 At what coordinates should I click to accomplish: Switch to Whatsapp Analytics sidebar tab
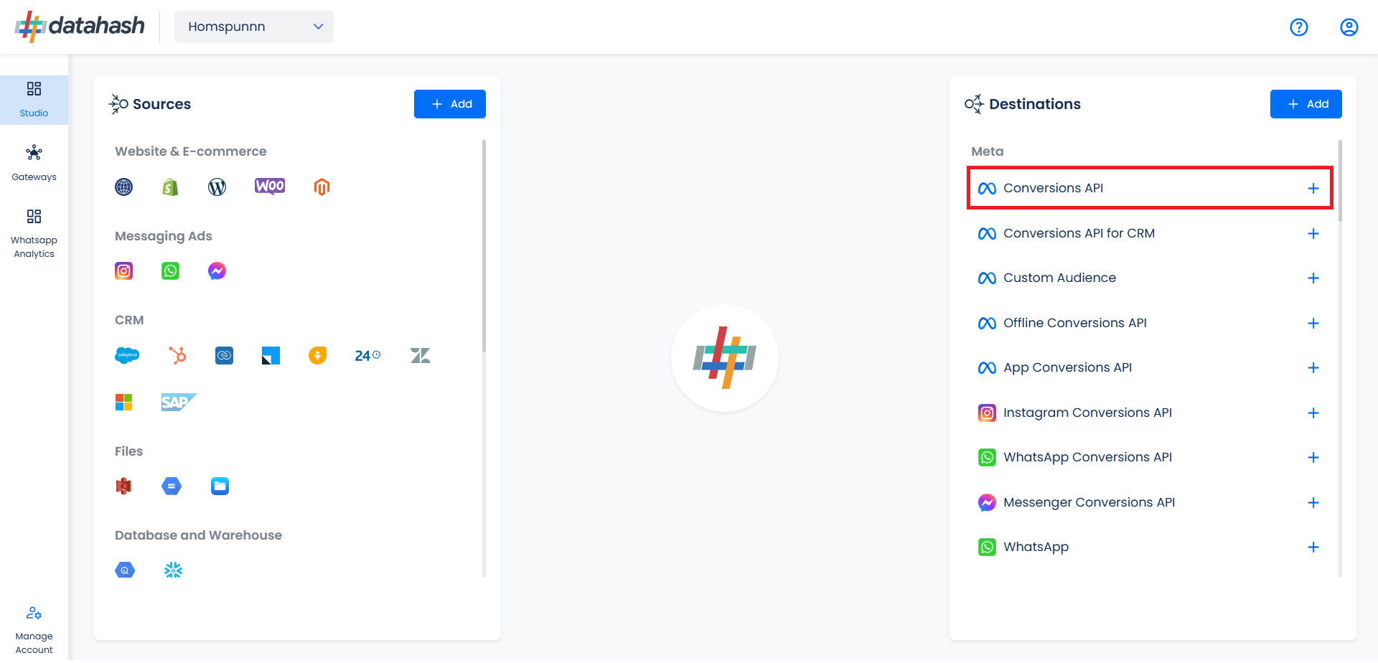coord(34,233)
